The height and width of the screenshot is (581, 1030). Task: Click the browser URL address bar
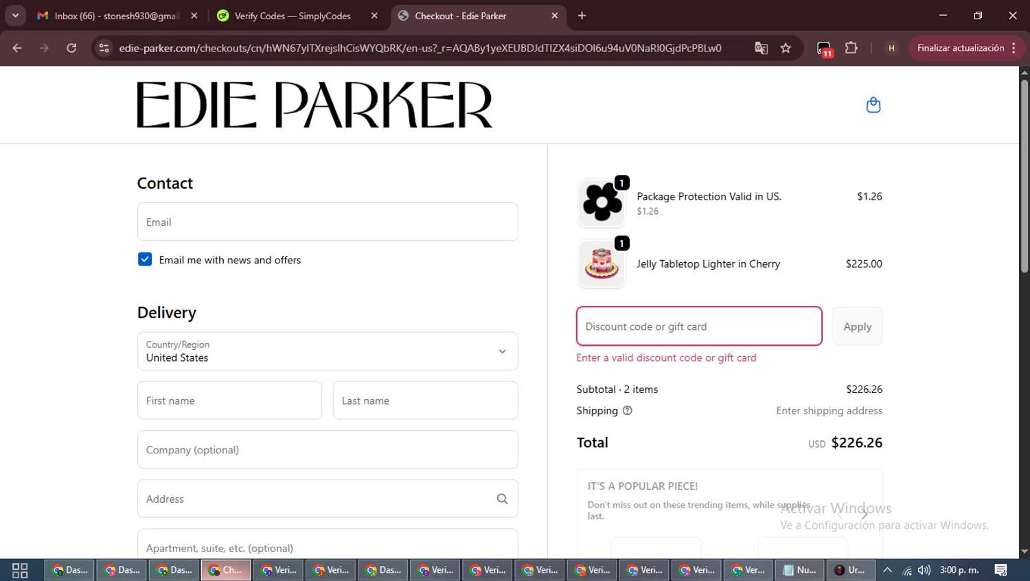tap(420, 48)
